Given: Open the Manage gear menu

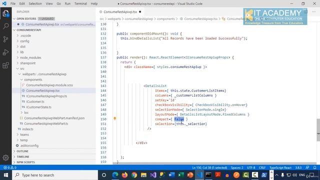Looking at the screenshot, I should coord(5,157).
